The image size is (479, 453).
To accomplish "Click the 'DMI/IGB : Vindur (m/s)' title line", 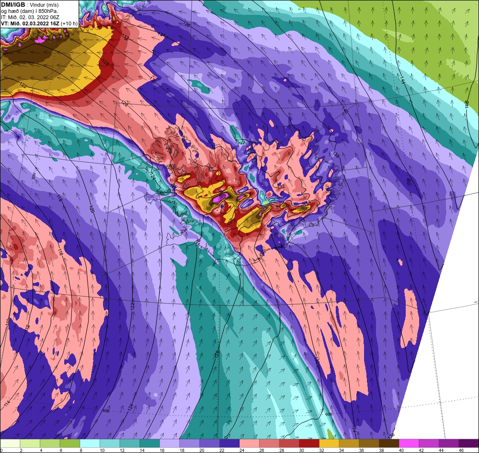I will point(30,5).
